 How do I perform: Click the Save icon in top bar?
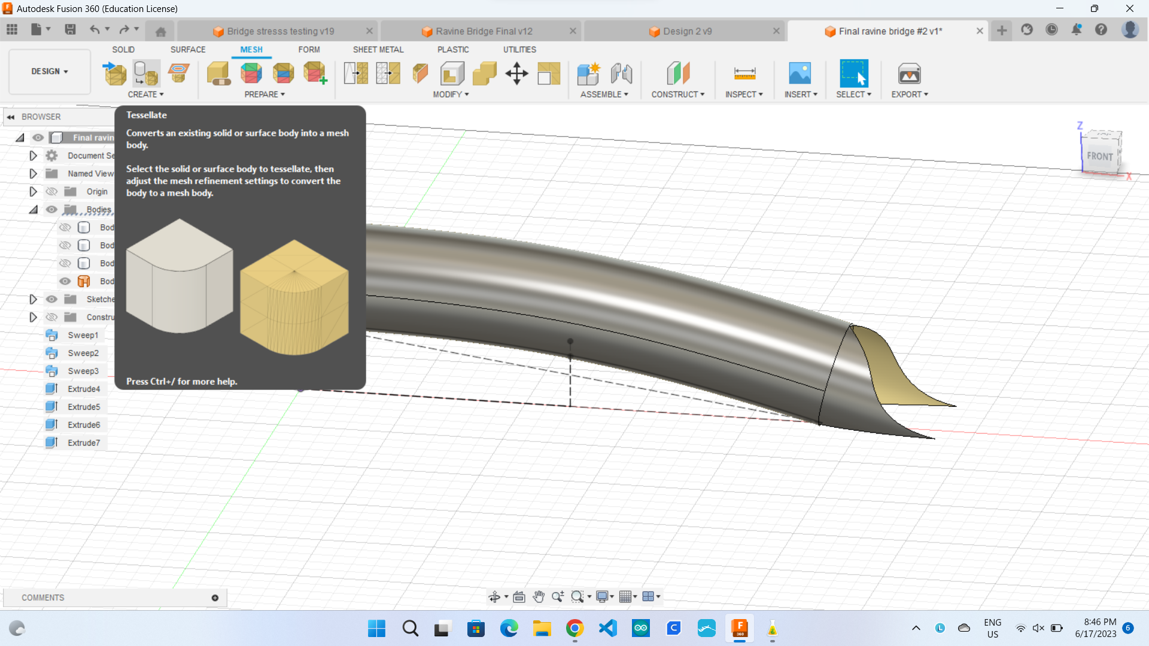(70, 30)
